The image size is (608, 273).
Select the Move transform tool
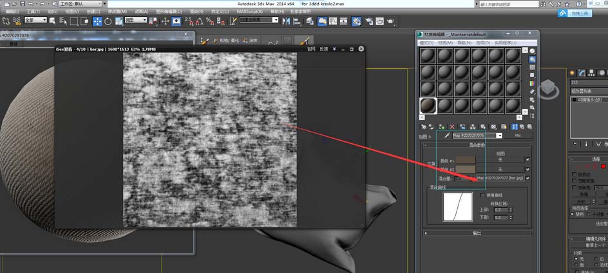[x=98, y=21]
